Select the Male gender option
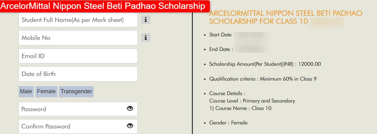 26,91
